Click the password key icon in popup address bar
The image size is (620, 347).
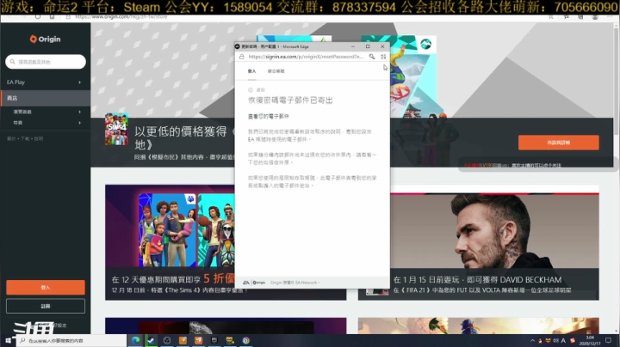(372, 57)
